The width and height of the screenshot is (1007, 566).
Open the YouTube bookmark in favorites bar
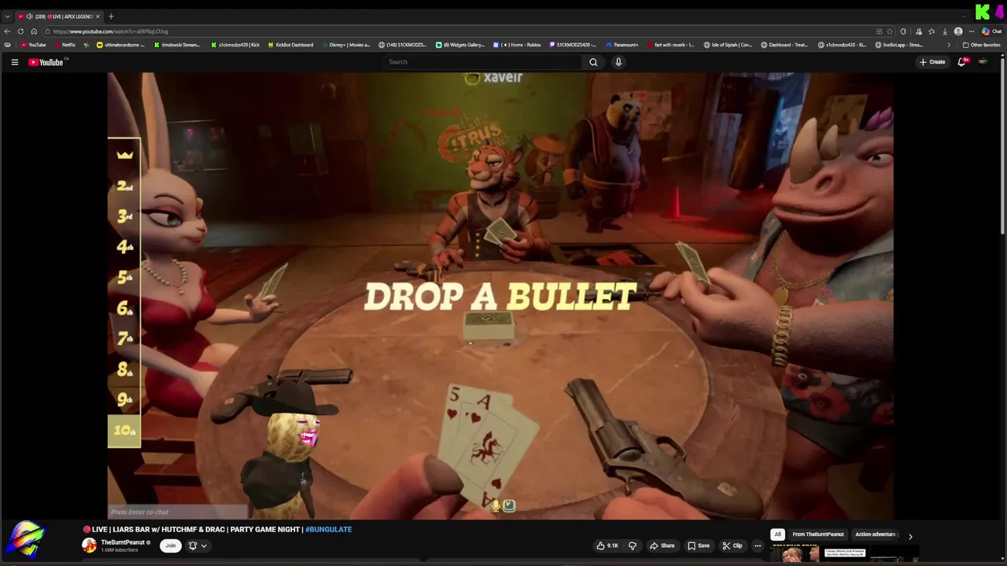pyautogui.click(x=33, y=45)
